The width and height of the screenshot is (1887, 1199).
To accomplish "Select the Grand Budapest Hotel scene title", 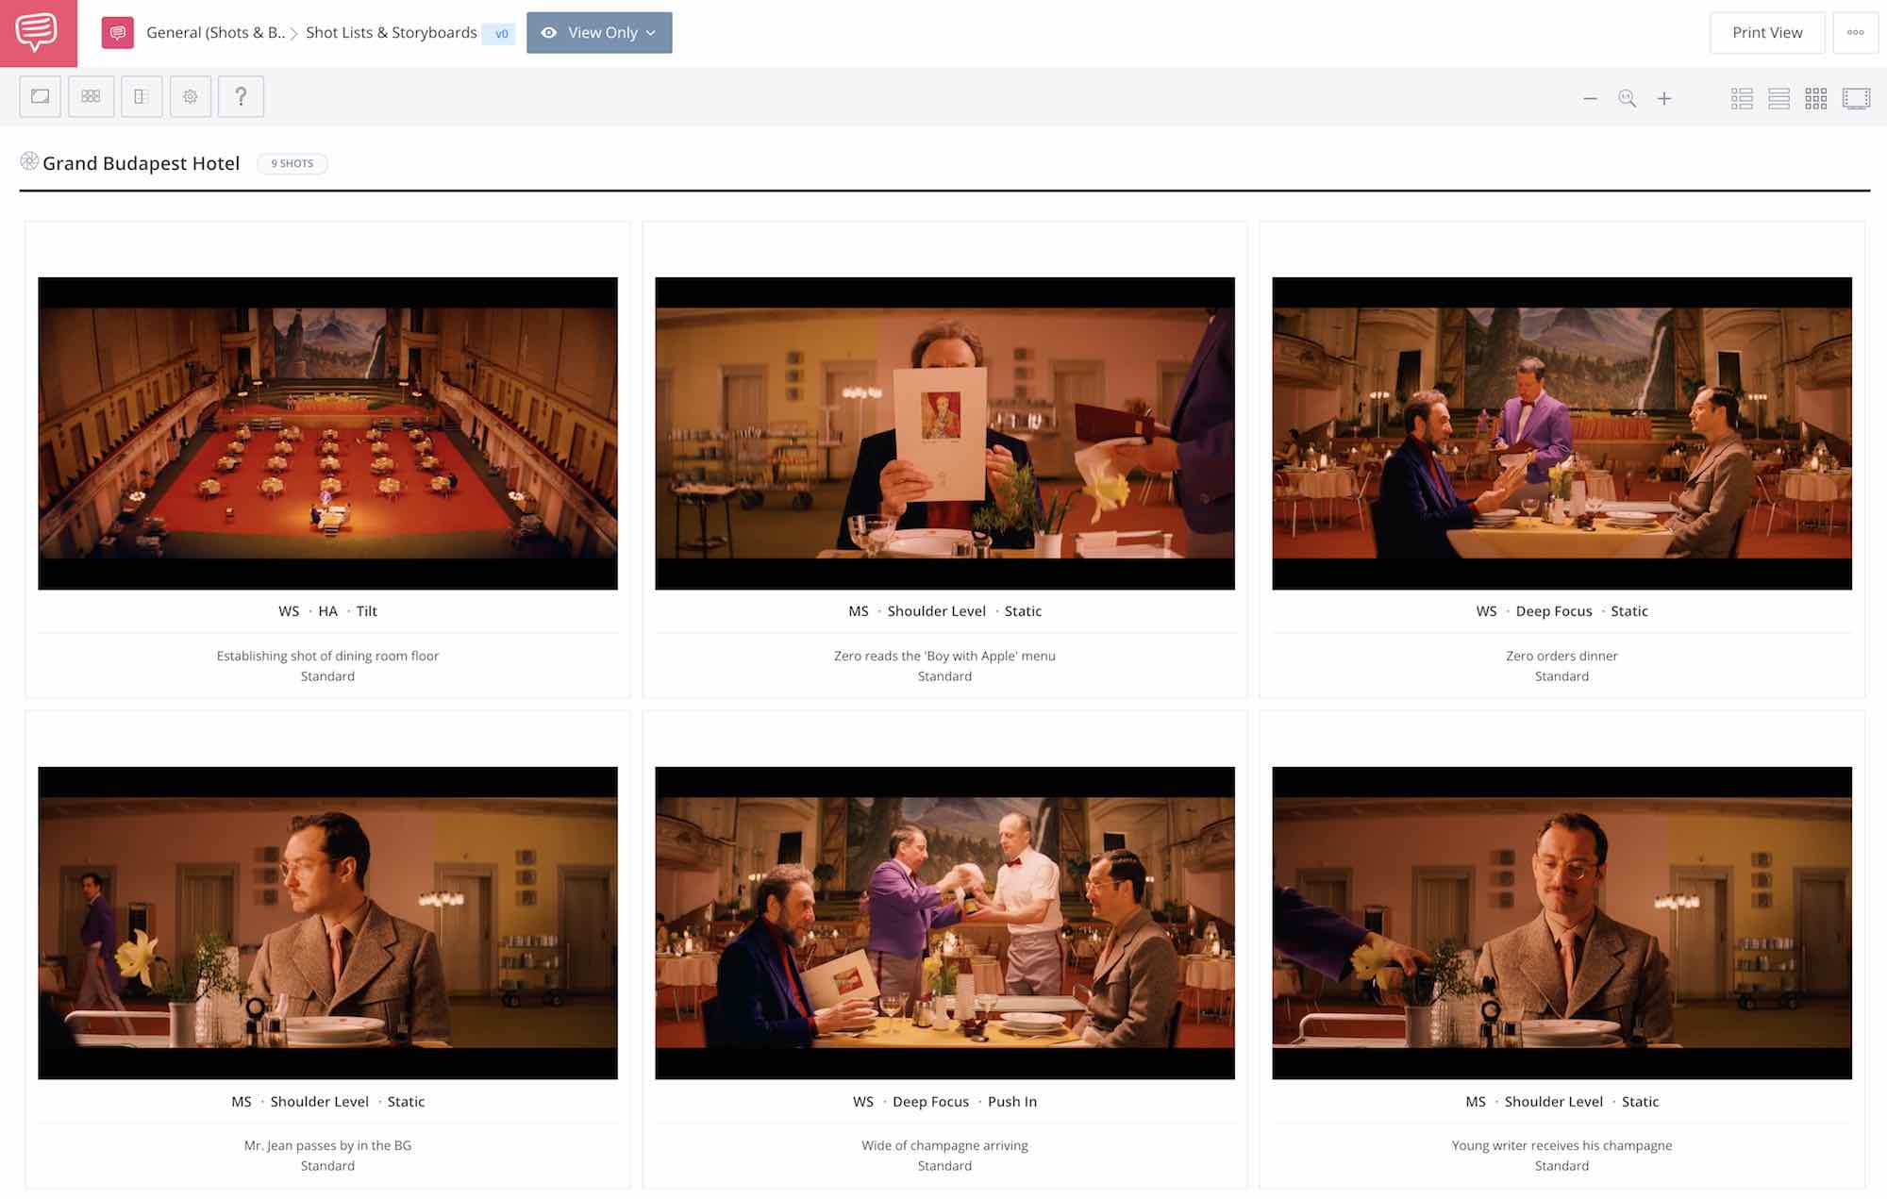I will pyautogui.click(x=142, y=163).
